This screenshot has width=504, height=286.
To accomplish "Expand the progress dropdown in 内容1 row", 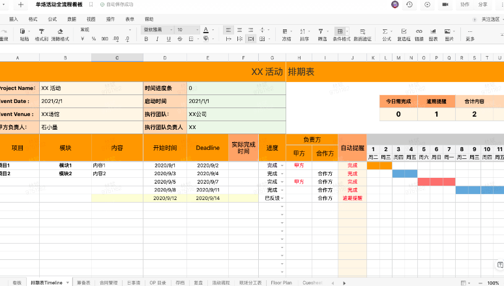I will click(282, 165).
